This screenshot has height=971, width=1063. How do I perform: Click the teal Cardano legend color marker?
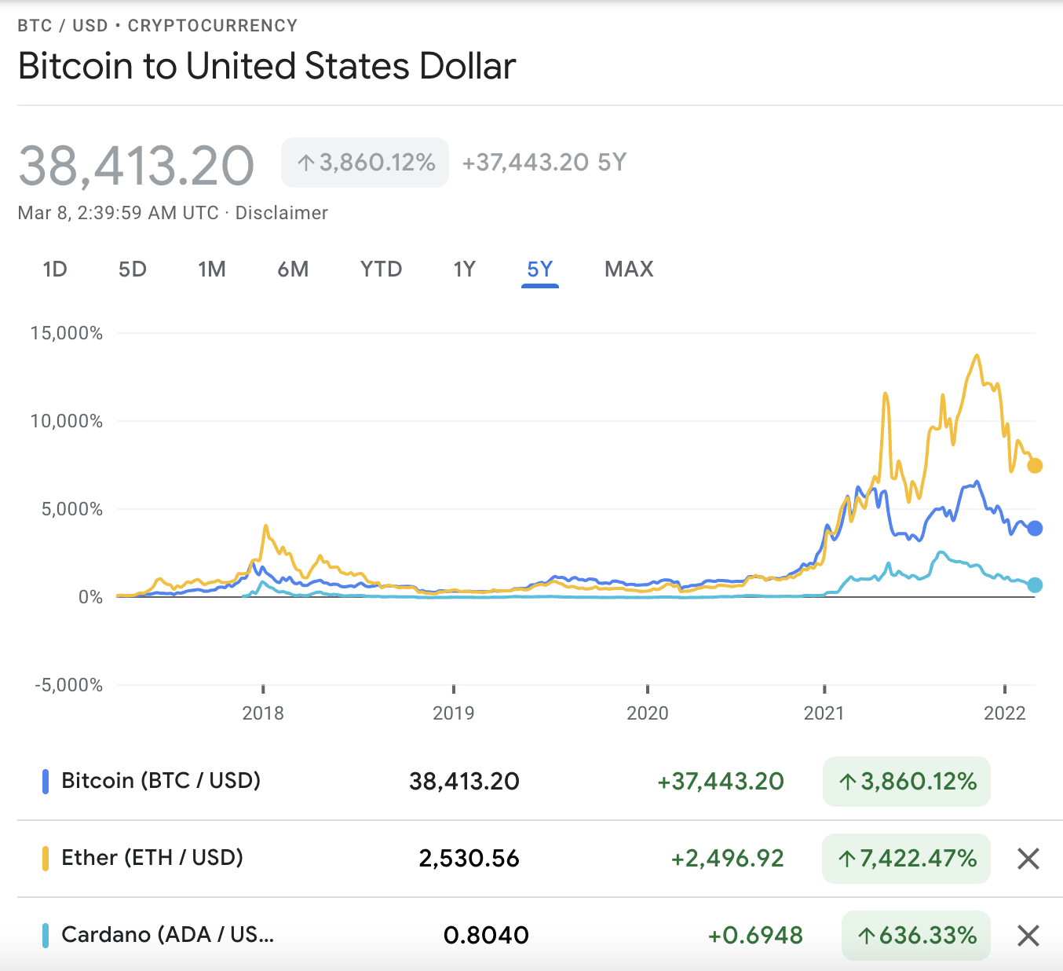pos(46,935)
